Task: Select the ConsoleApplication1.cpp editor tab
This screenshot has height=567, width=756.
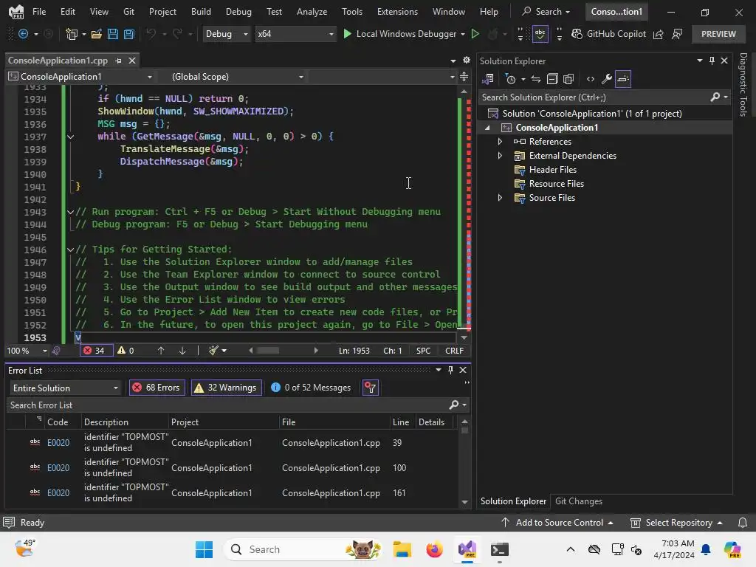Action: (x=58, y=61)
